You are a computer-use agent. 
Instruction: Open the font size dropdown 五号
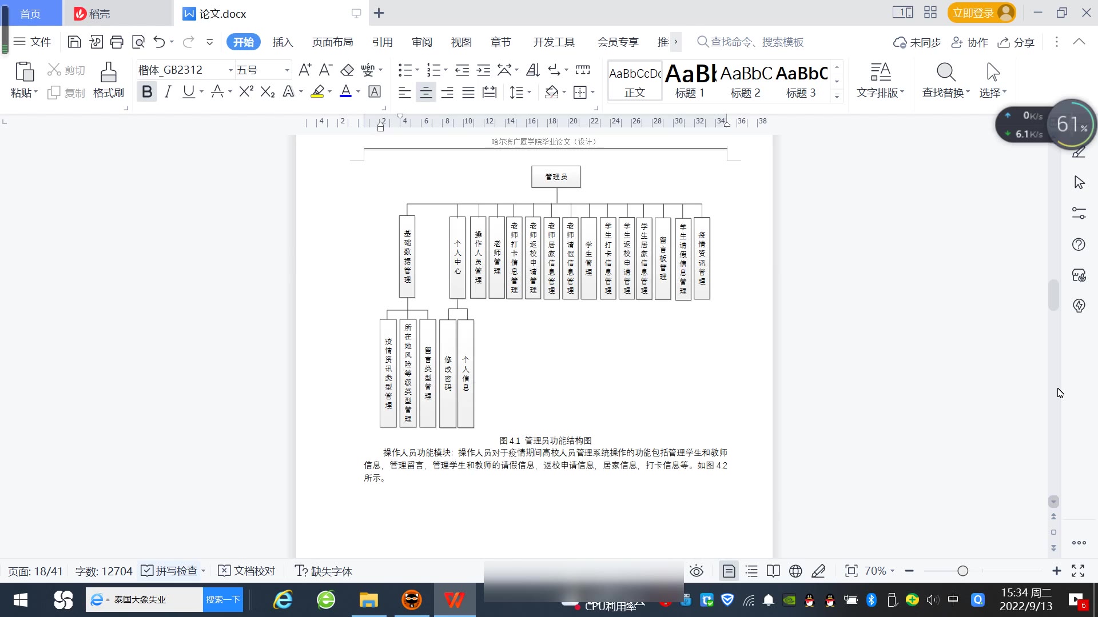(287, 70)
